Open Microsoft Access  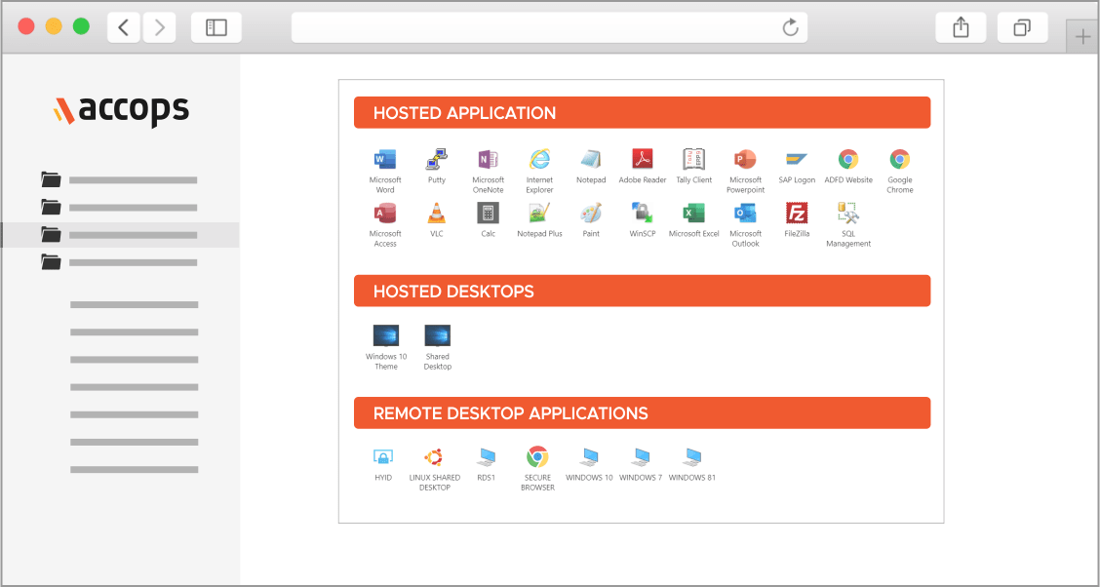coord(385,214)
